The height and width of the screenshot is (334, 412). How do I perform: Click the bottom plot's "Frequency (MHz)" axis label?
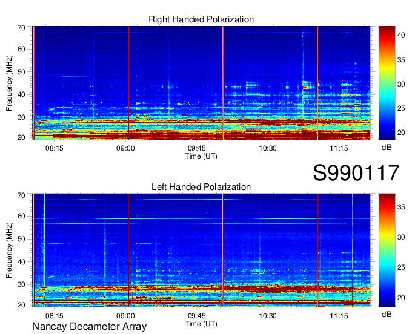click(x=9, y=250)
